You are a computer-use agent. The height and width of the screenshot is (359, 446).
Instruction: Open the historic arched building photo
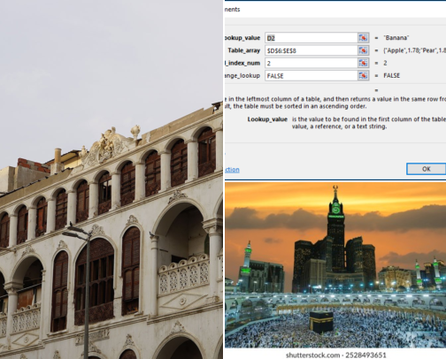[x=111, y=179]
